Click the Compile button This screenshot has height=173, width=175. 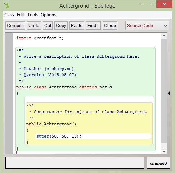[15, 26]
